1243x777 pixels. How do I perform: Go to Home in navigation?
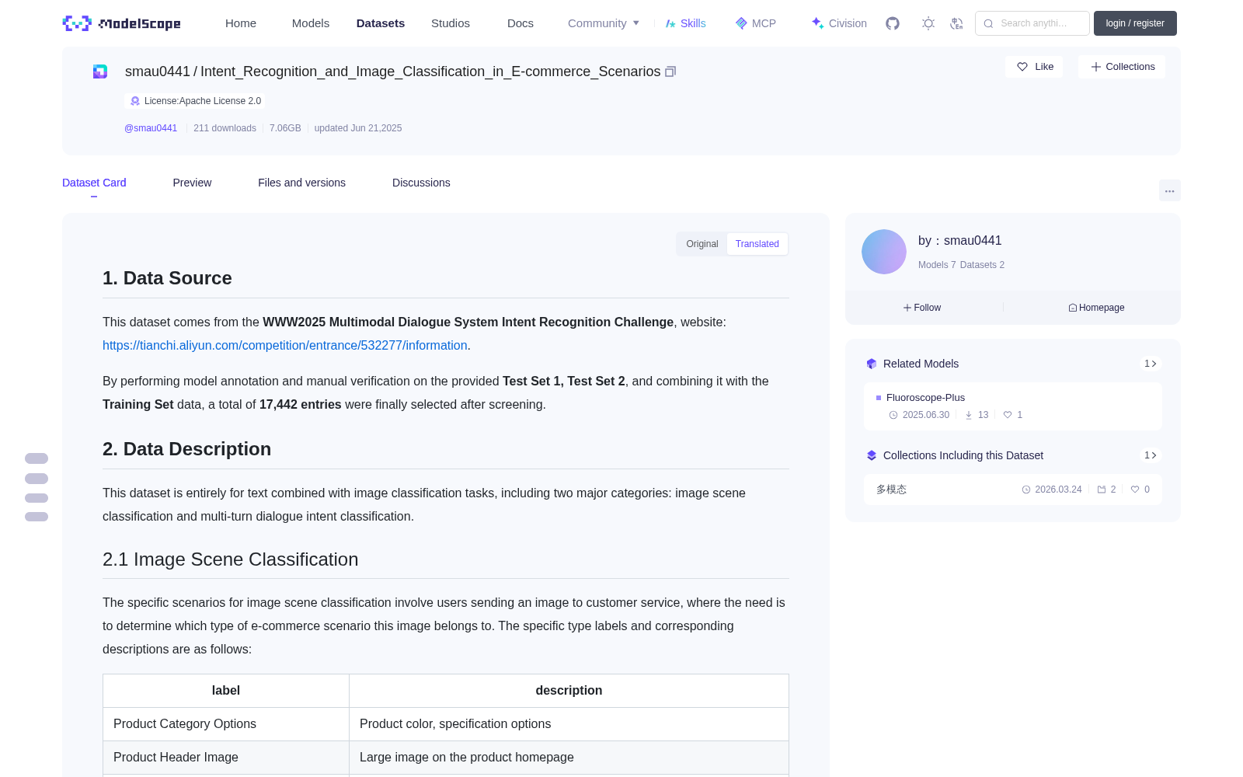[x=241, y=23]
